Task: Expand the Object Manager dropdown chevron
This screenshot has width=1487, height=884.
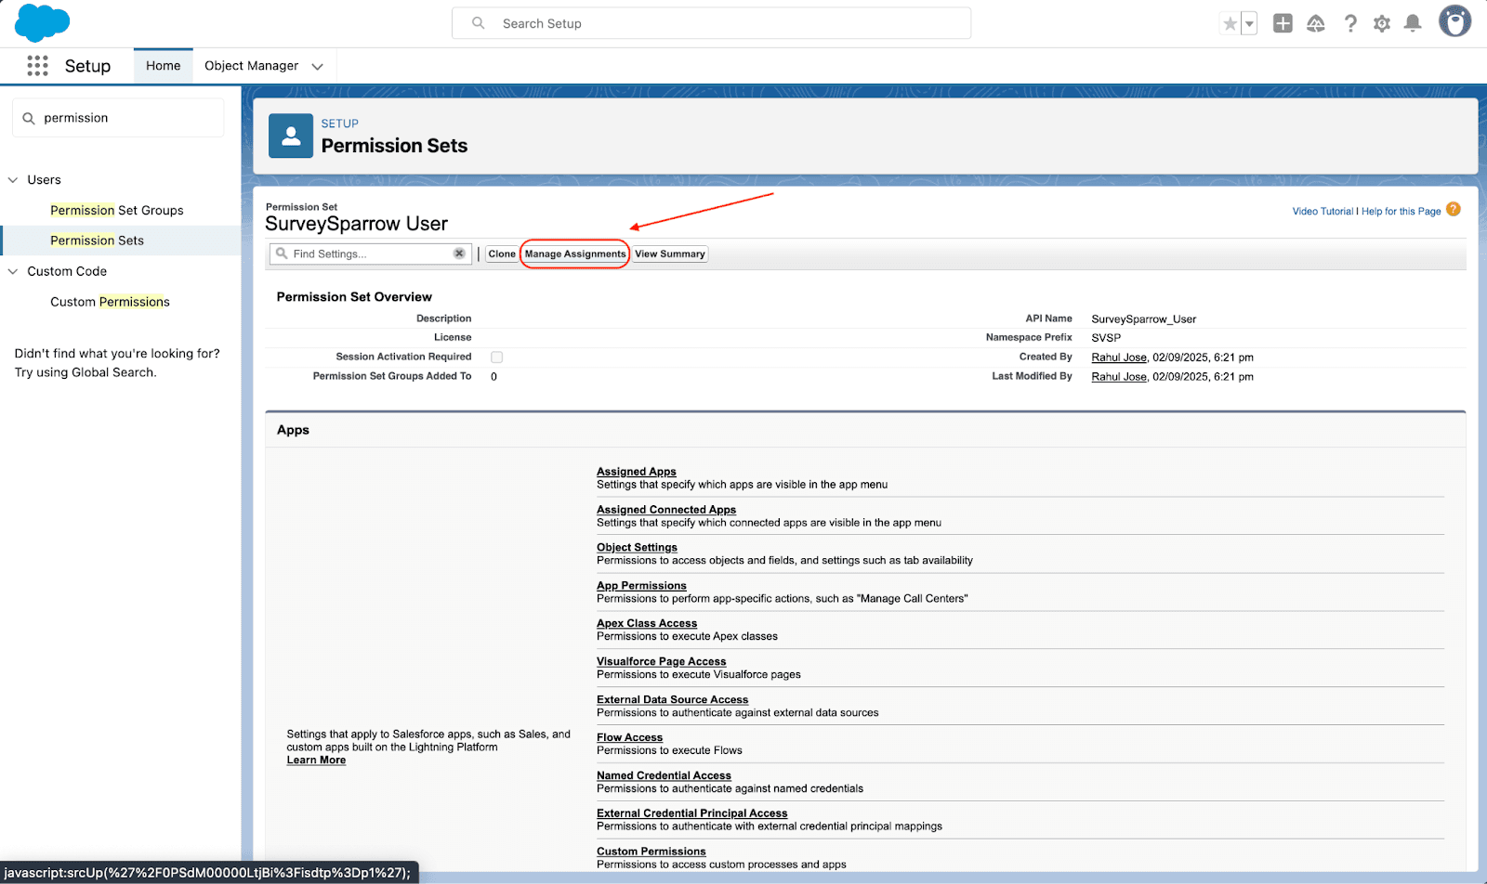Action: [318, 67]
